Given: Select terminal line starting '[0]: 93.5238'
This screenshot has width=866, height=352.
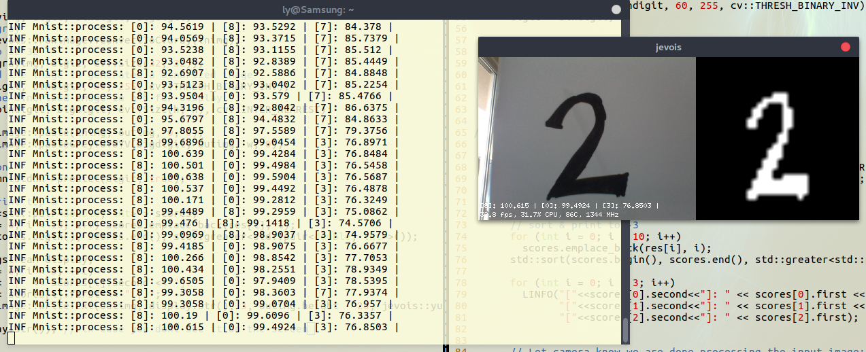Looking at the screenshot, I should (x=200, y=50).
